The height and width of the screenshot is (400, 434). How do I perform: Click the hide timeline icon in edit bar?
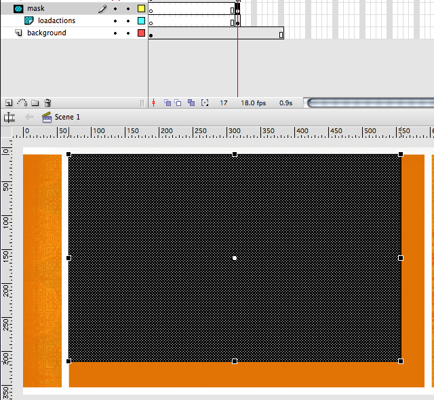coord(9,117)
